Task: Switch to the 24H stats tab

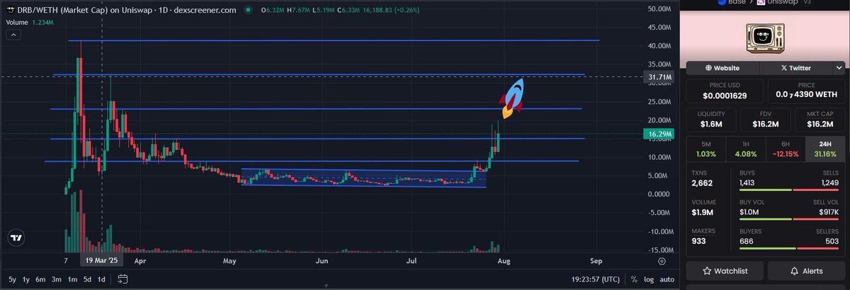Action: [x=825, y=149]
